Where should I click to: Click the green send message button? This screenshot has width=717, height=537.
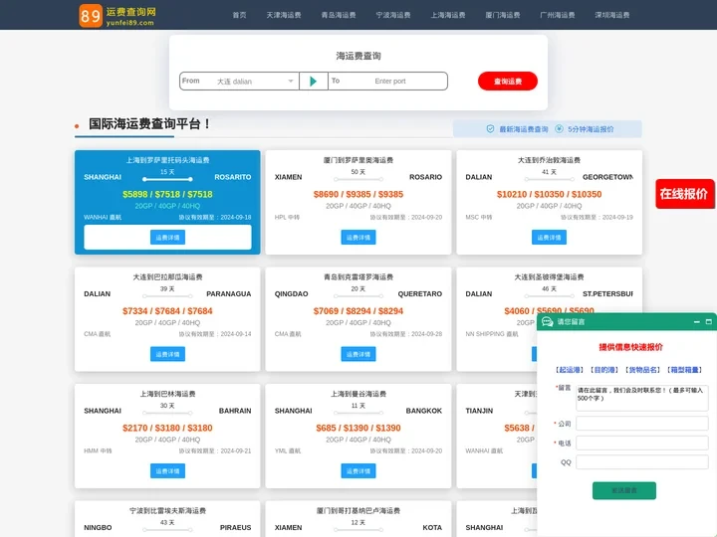click(624, 491)
